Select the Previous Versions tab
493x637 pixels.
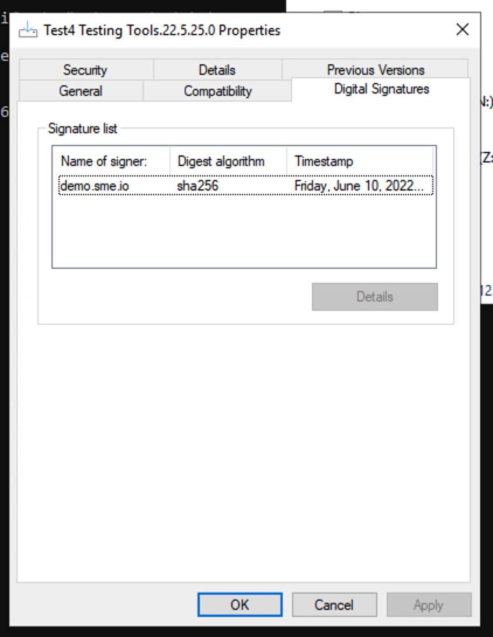click(x=375, y=70)
